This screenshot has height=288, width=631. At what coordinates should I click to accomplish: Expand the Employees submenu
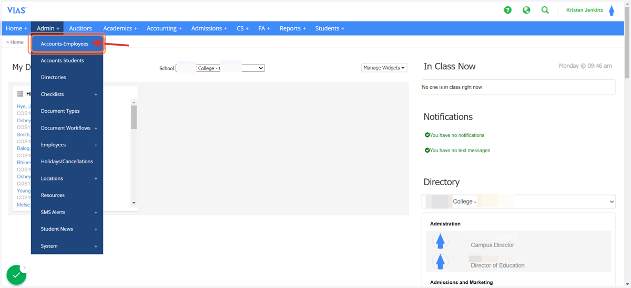pos(67,144)
